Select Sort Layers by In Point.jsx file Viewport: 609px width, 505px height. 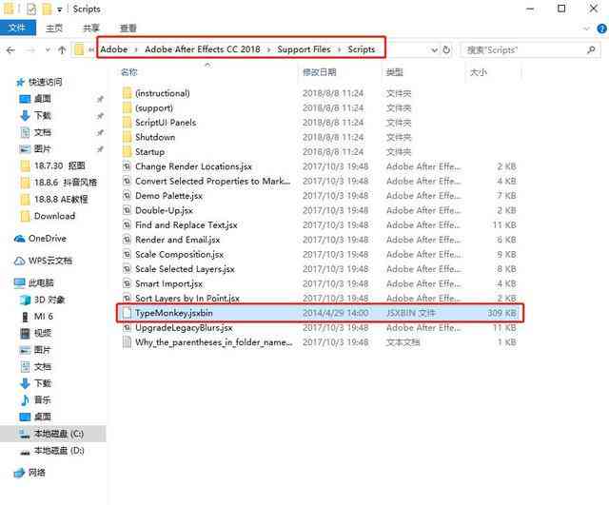(187, 298)
